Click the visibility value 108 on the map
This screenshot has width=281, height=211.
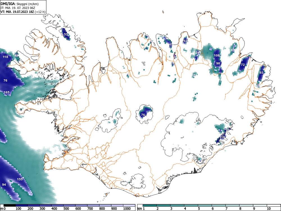click(x=217, y=55)
